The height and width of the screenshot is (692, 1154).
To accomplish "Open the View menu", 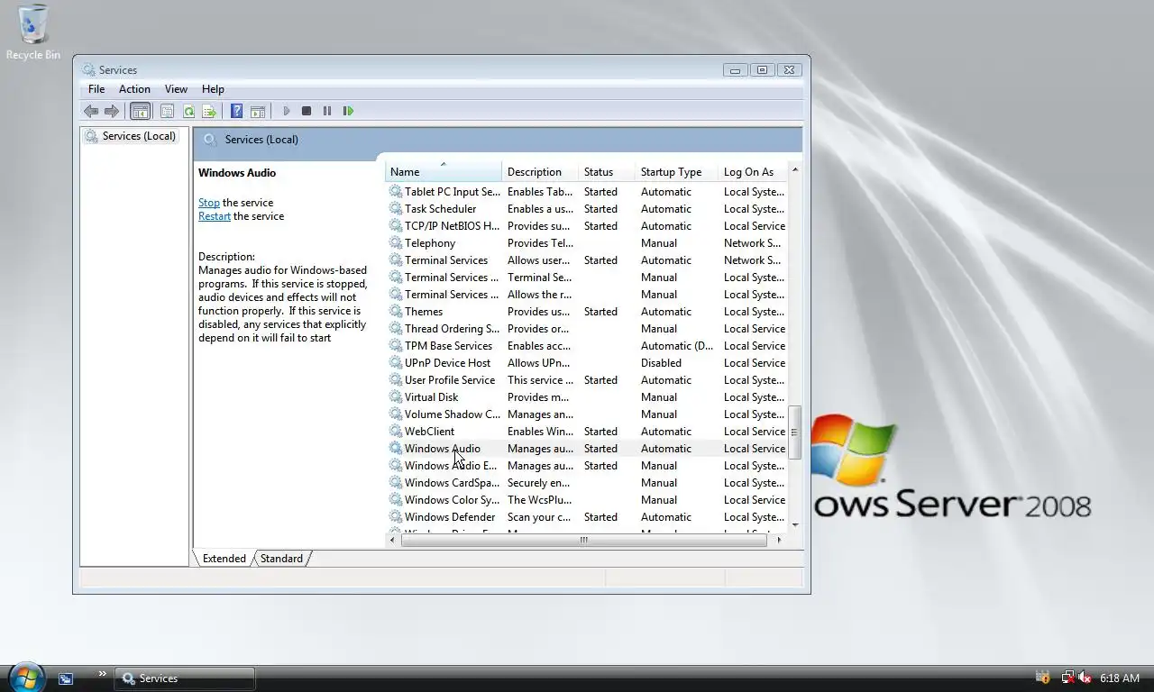I will point(176,89).
